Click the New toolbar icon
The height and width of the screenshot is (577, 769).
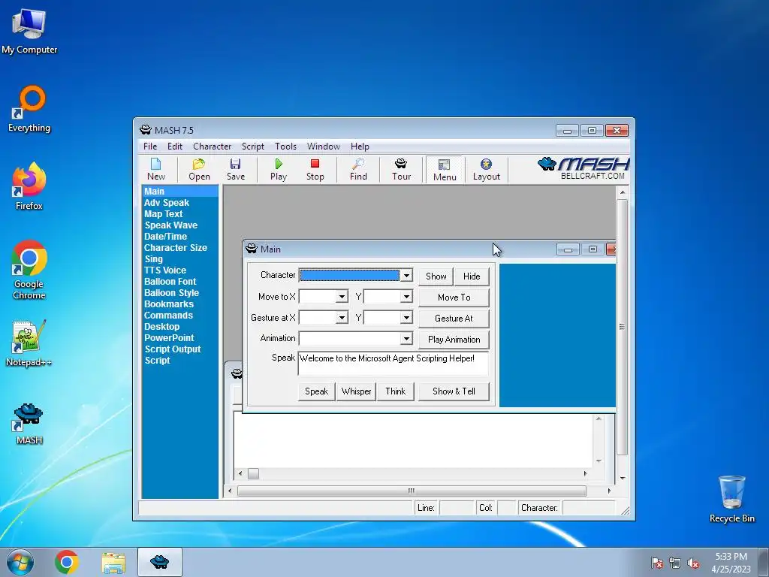pyautogui.click(x=156, y=170)
